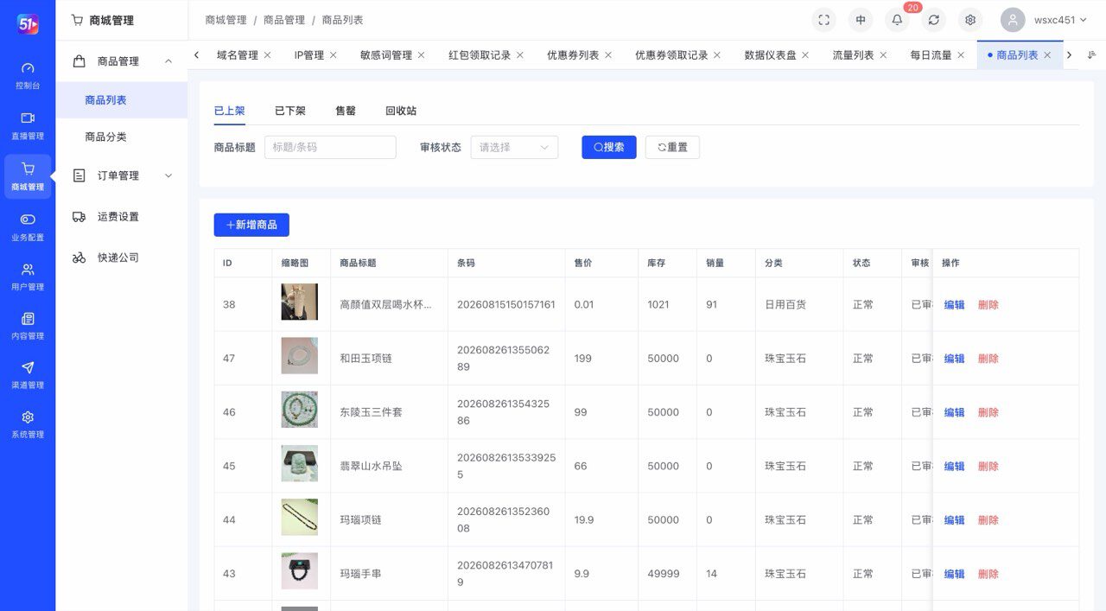Edit the 高颜值双层喝水杯 product
Image resolution: width=1106 pixels, height=611 pixels.
click(954, 305)
